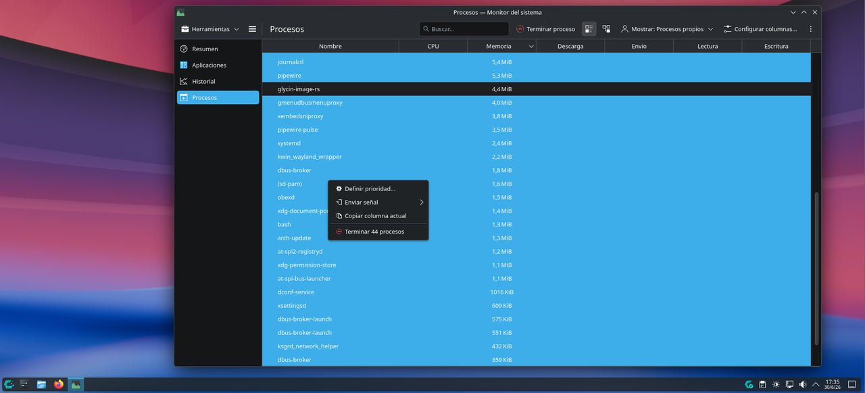This screenshot has width=865, height=393.
Task: Open the display configuration tray icon
Action: click(x=789, y=384)
